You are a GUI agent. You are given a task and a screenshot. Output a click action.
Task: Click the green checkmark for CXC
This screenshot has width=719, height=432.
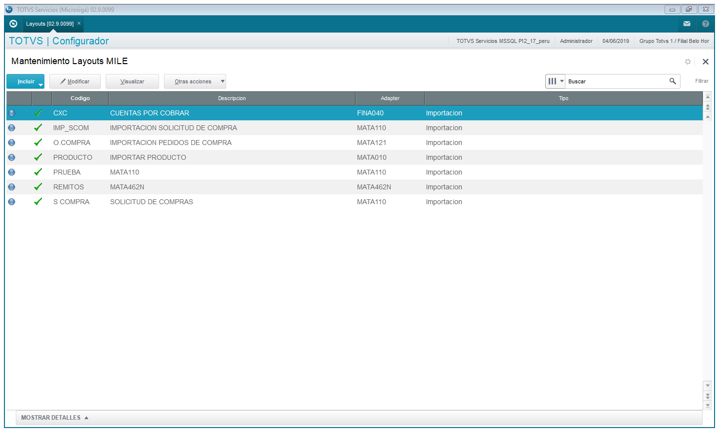(38, 113)
